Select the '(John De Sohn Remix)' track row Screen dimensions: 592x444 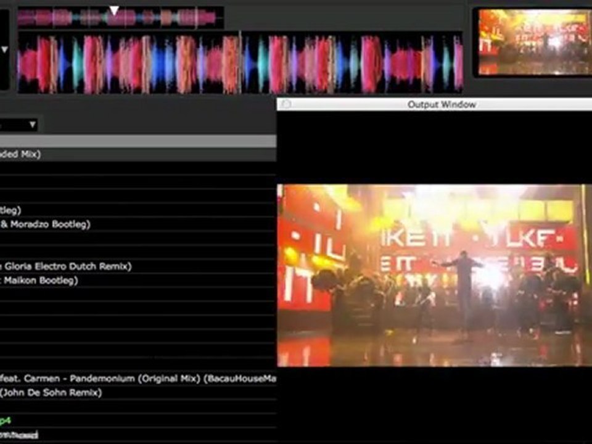[138, 392]
